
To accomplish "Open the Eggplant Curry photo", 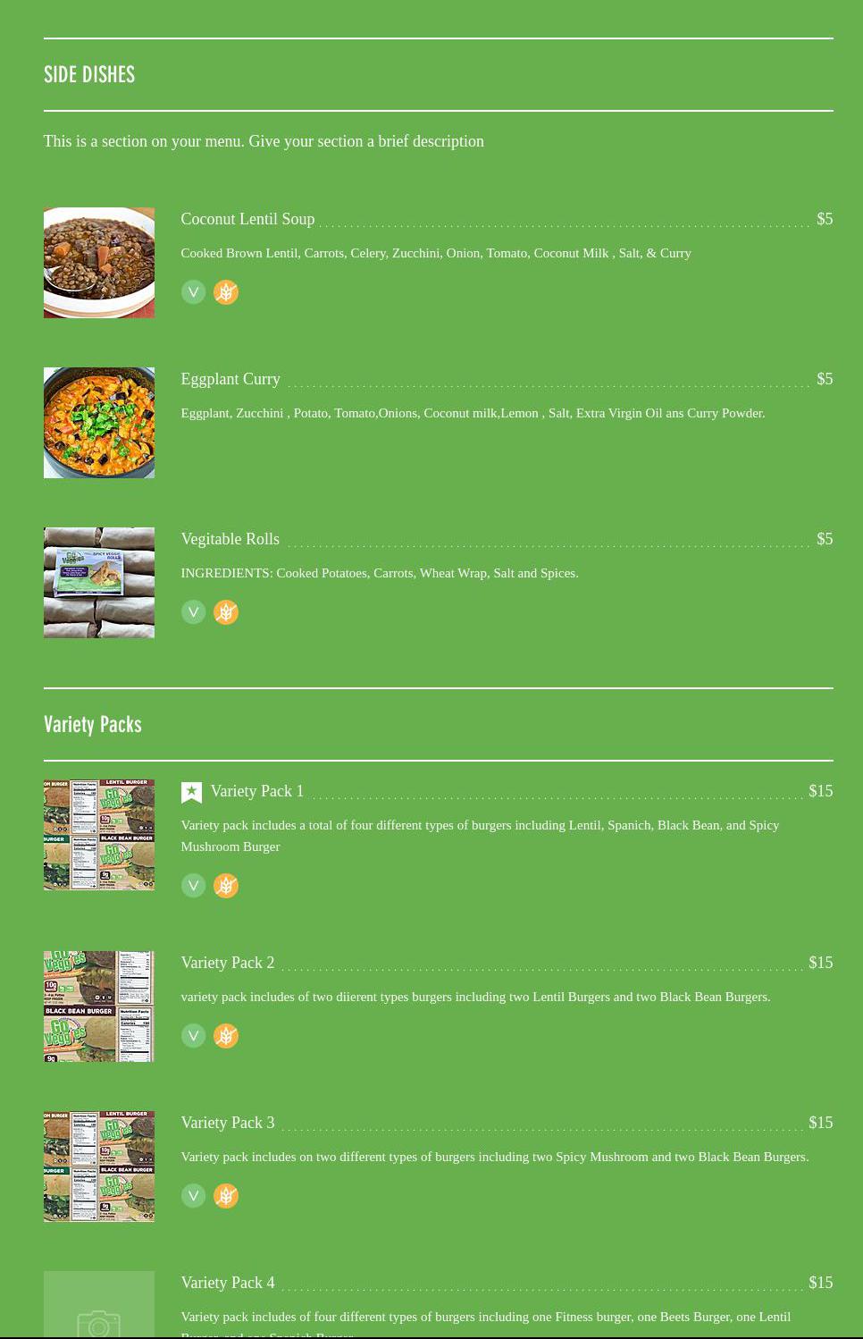I will point(99,423).
